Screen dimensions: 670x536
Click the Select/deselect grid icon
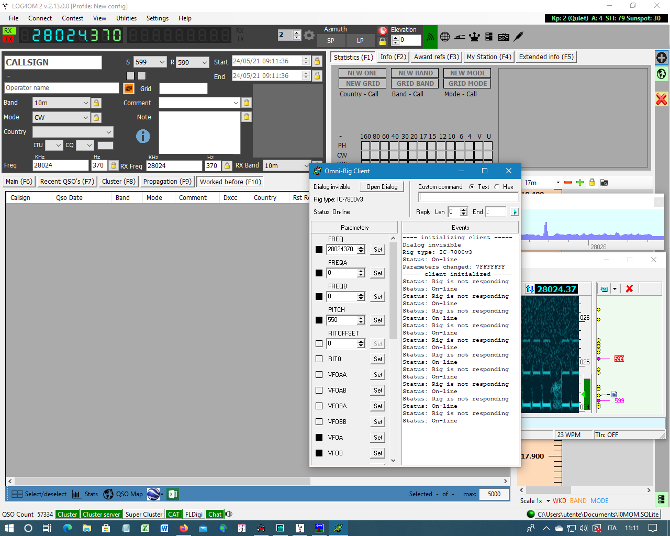click(17, 494)
